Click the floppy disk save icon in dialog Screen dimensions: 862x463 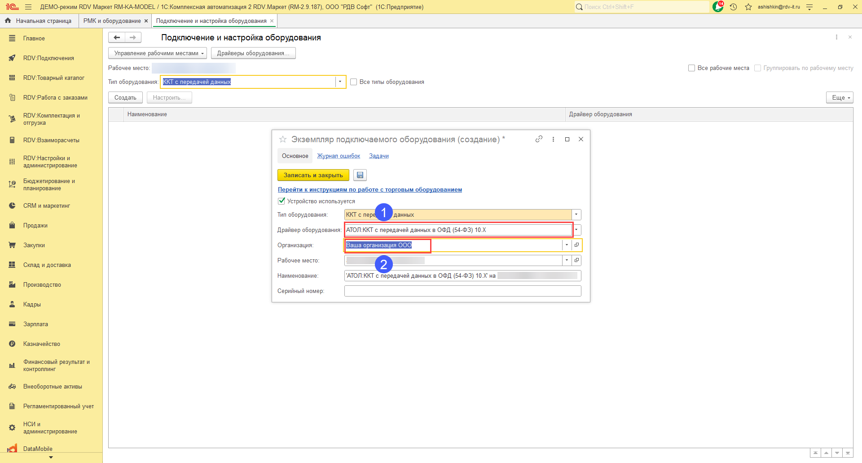[360, 175]
